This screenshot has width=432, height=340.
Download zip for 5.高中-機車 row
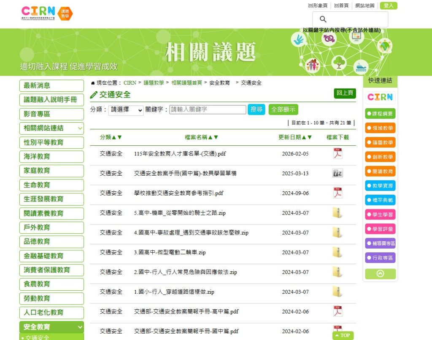[337, 213]
